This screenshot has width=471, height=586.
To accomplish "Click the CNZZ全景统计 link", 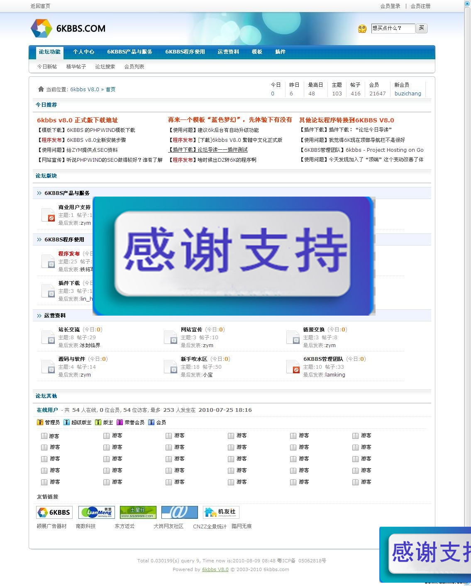I will [x=210, y=526].
